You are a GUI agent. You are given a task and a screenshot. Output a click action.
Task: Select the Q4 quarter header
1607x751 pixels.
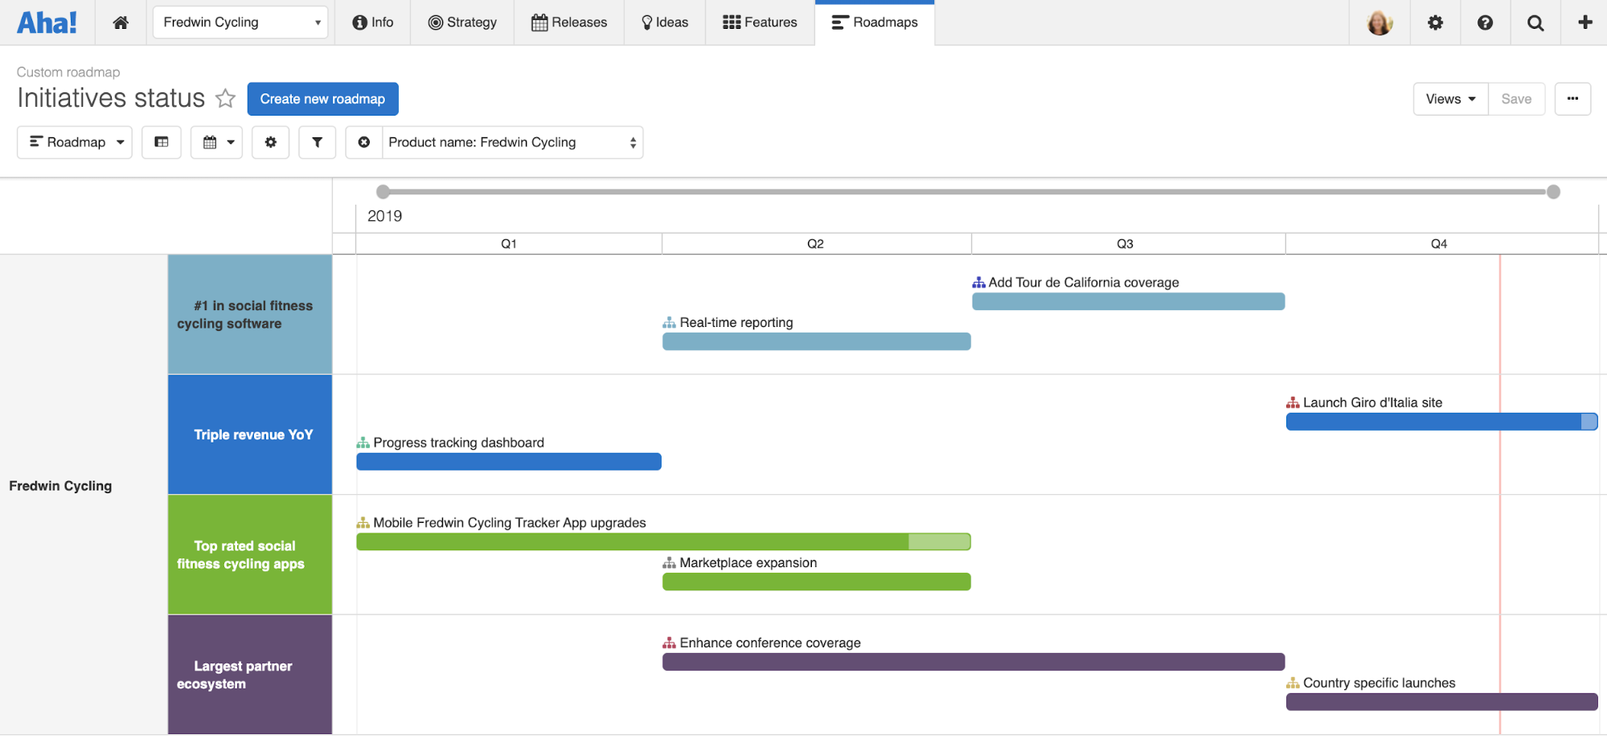coord(1439,243)
